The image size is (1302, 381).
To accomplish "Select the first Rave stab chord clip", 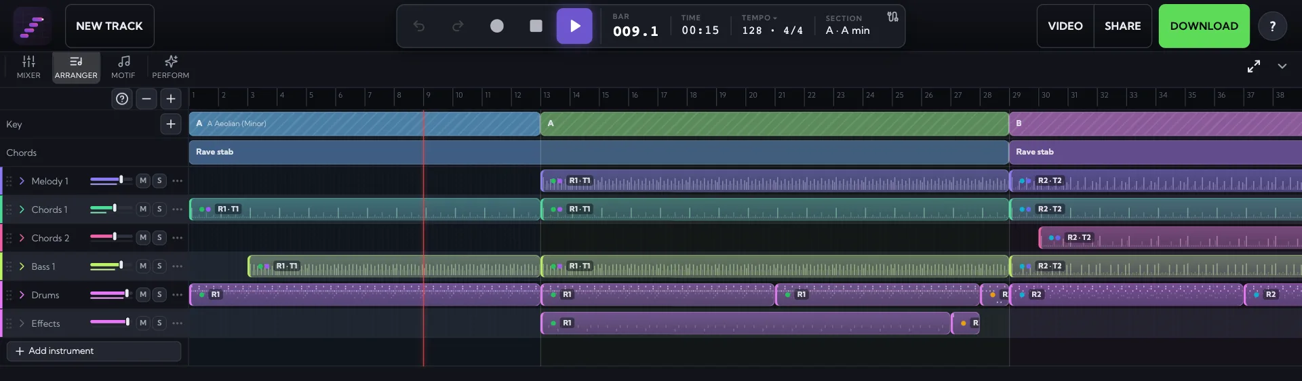I will (599, 153).
